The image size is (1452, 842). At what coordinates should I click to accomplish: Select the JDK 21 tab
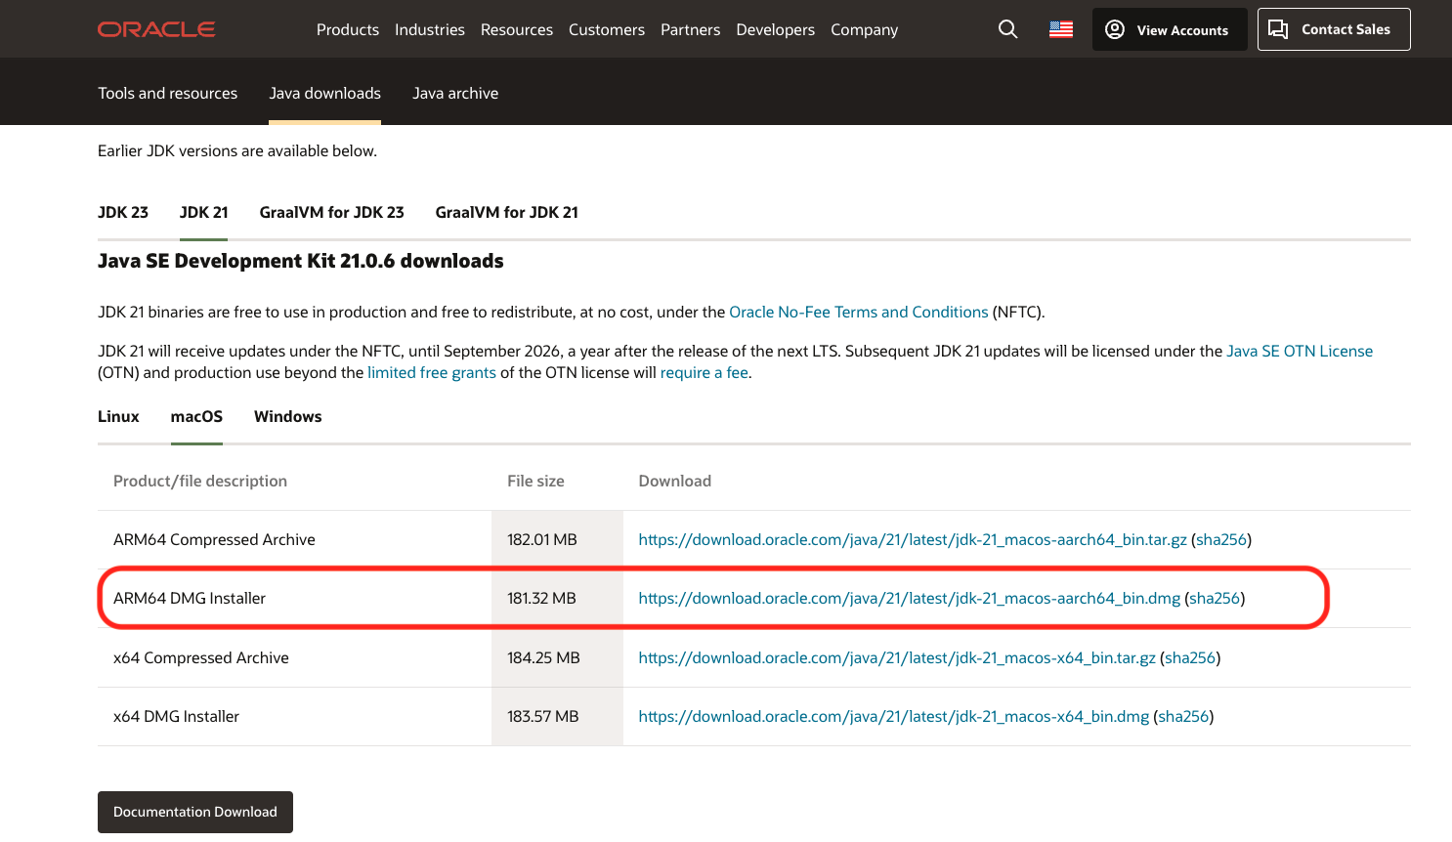(204, 212)
